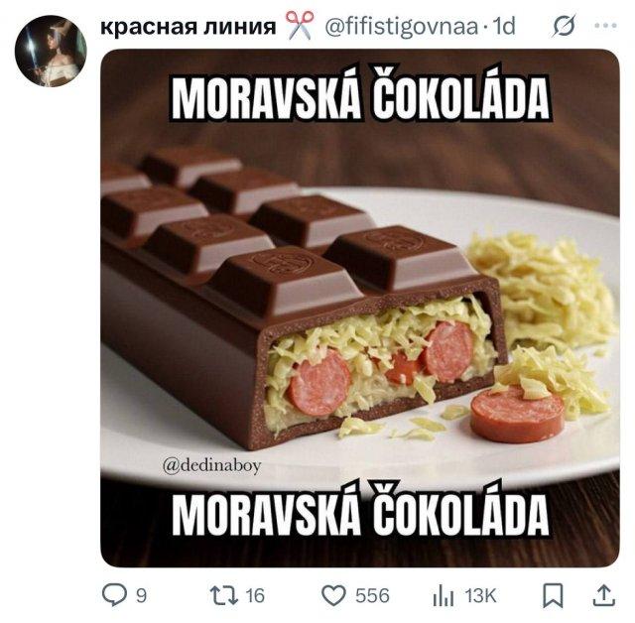Bookmark this Moravská čokoláda post
The width and height of the screenshot is (635, 623).
point(553,596)
